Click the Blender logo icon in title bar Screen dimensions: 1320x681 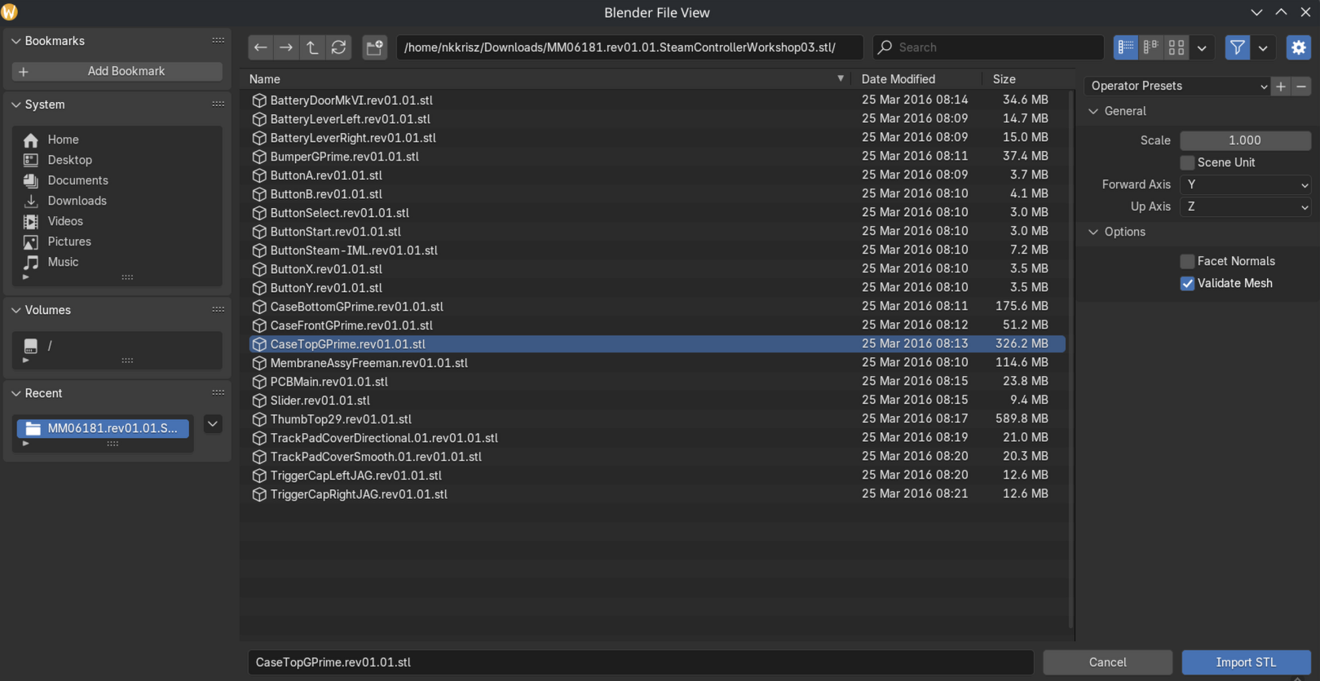[10, 12]
